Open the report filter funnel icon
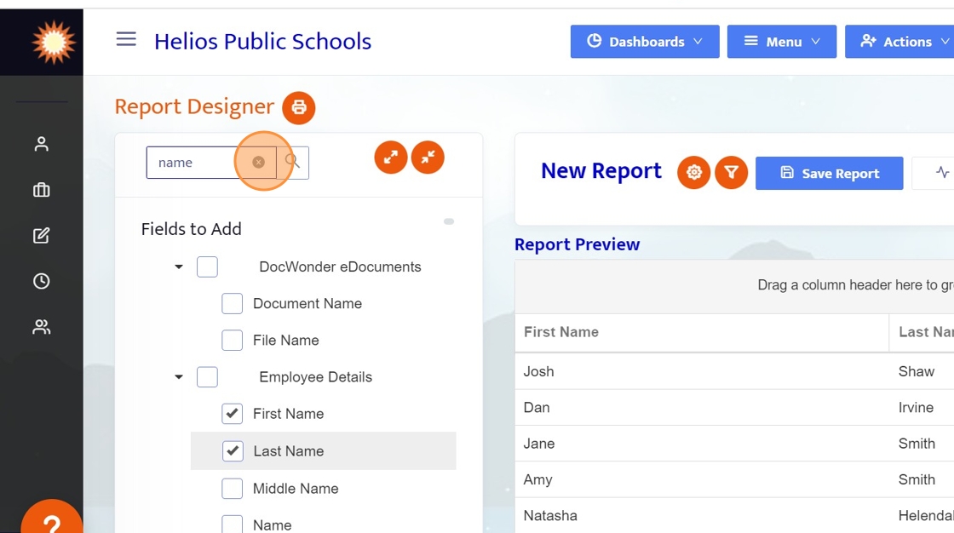The width and height of the screenshot is (954, 533). click(x=732, y=173)
